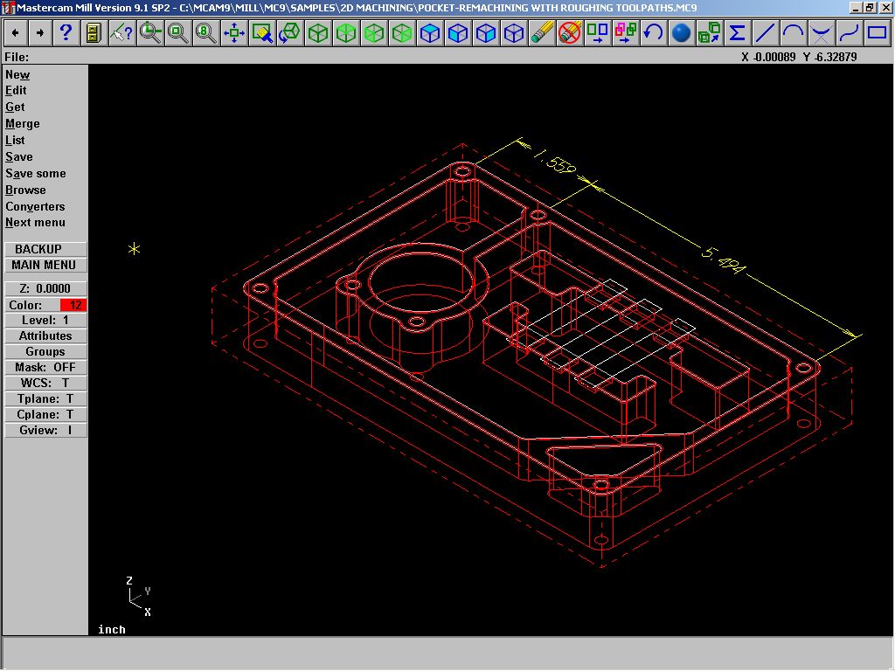Open the file cabinet icon in toolbar
Image resolution: width=895 pixels, height=671 pixels.
(x=94, y=33)
